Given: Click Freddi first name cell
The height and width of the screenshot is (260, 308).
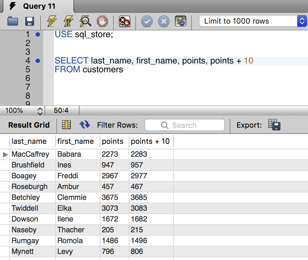Looking at the screenshot, I should [x=78, y=176].
